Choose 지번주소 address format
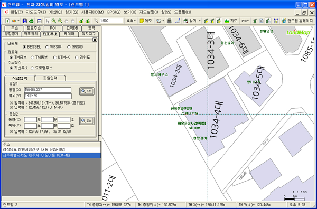 [x=18, y=68]
